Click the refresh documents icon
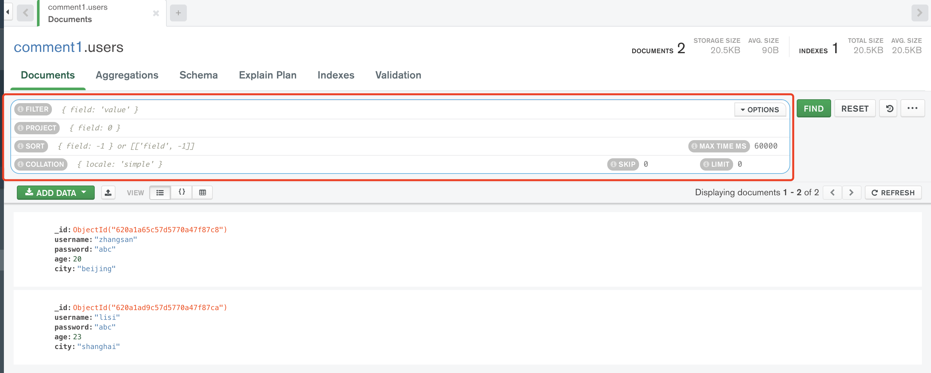 pyautogui.click(x=893, y=192)
